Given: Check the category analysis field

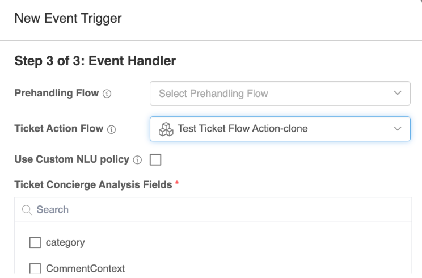Looking at the screenshot, I should 35,242.
